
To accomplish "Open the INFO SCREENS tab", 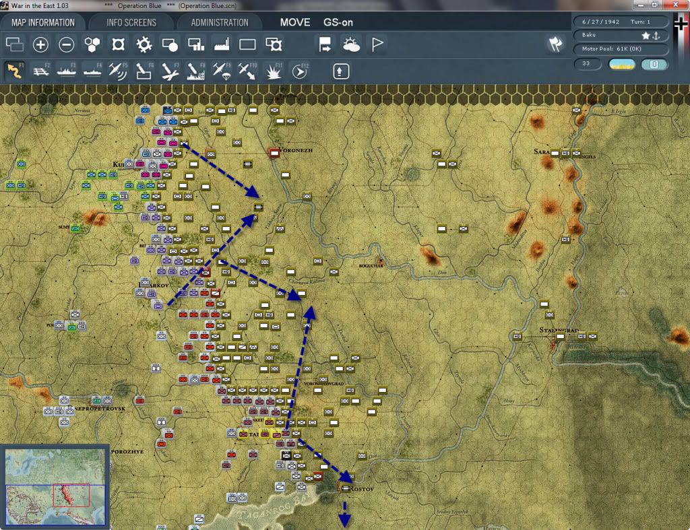I will (x=131, y=22).
